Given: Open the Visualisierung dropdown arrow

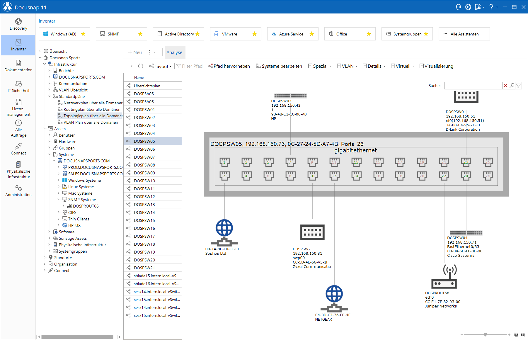Looking at the screenshot, I should click(456, 66).
